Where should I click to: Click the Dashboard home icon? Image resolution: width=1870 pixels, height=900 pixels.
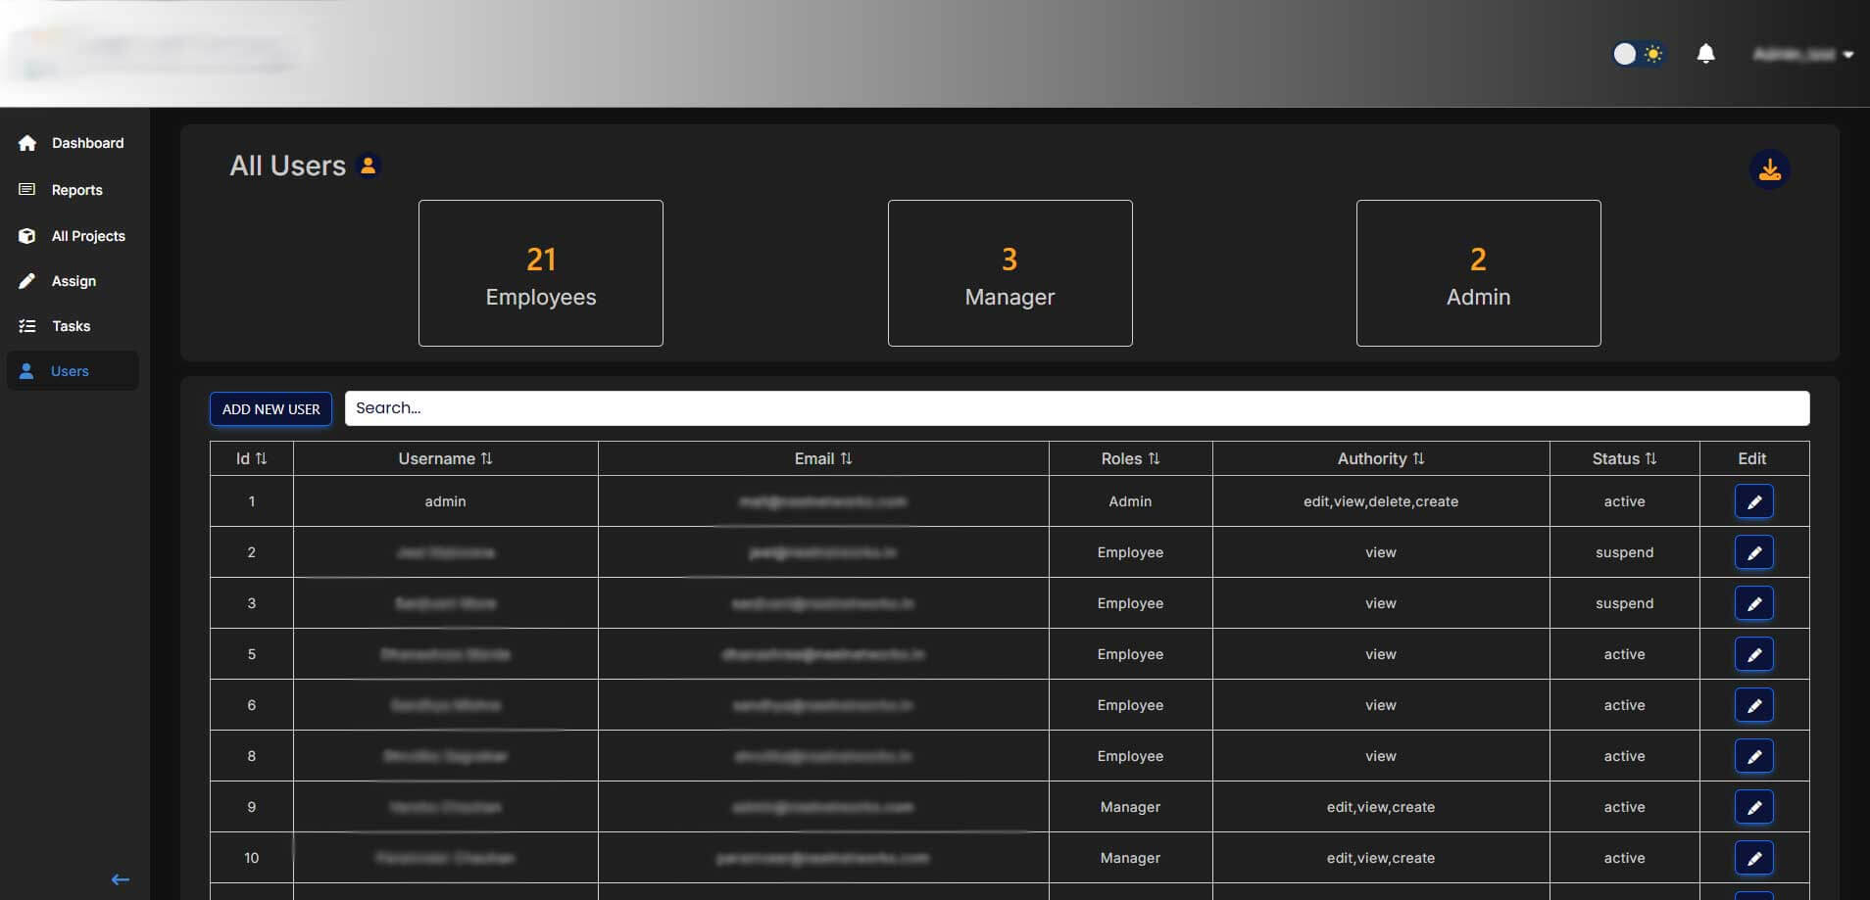coord(27,143)
